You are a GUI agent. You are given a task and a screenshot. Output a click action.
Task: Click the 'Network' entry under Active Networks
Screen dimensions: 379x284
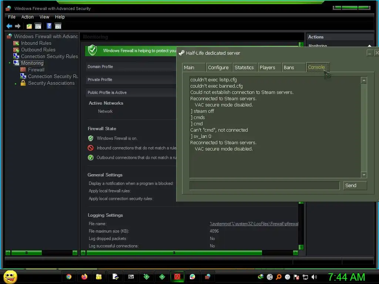(105, 111)
